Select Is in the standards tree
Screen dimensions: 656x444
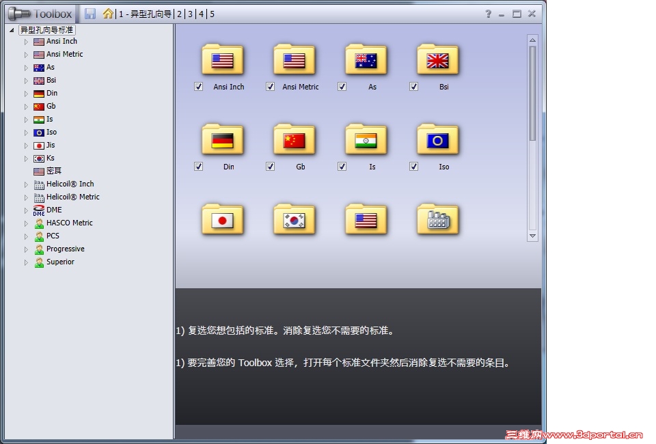(49, 119)
